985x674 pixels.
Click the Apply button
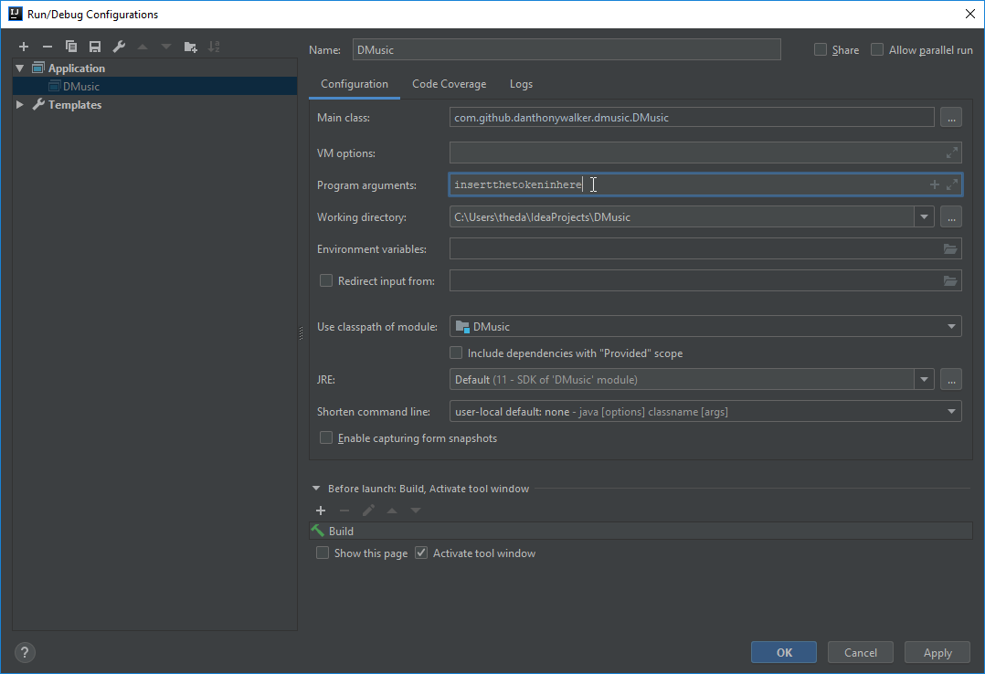(937, 653)
